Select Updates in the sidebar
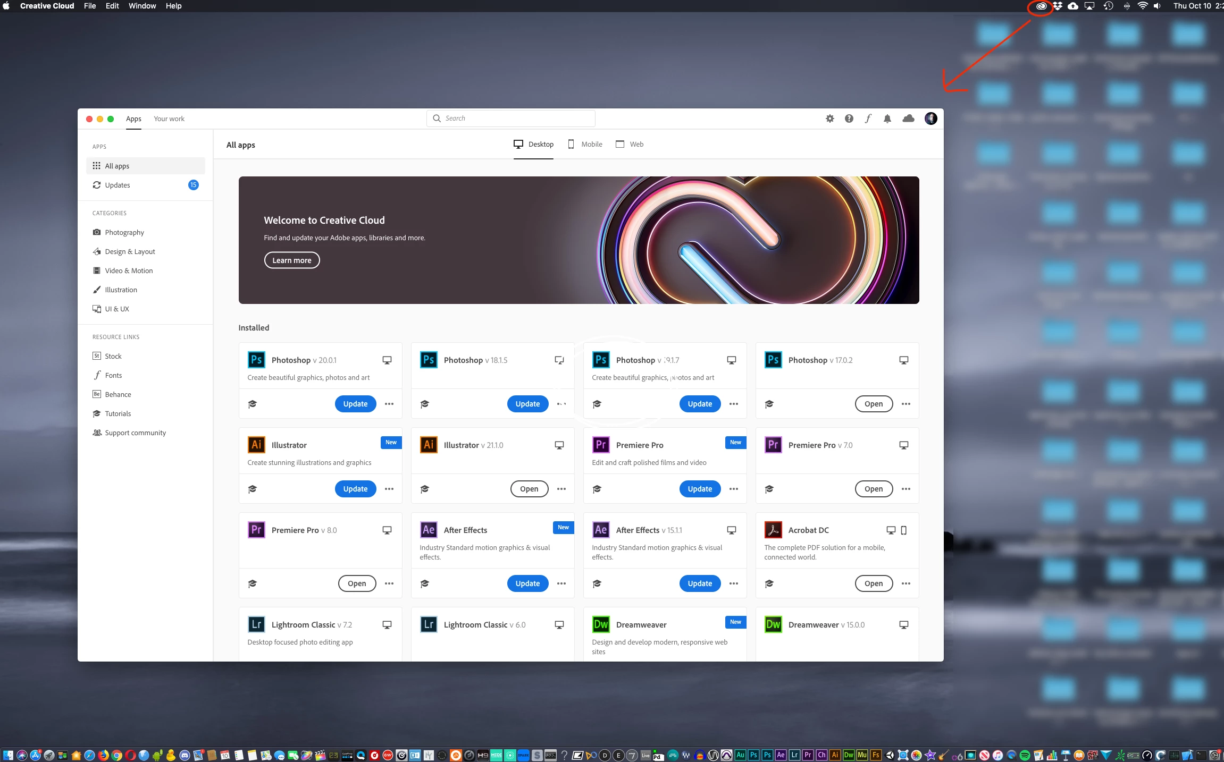Image resolution: width=1224 pixels, height=762 pixels. pyautogui.click(x=118, y=185)
